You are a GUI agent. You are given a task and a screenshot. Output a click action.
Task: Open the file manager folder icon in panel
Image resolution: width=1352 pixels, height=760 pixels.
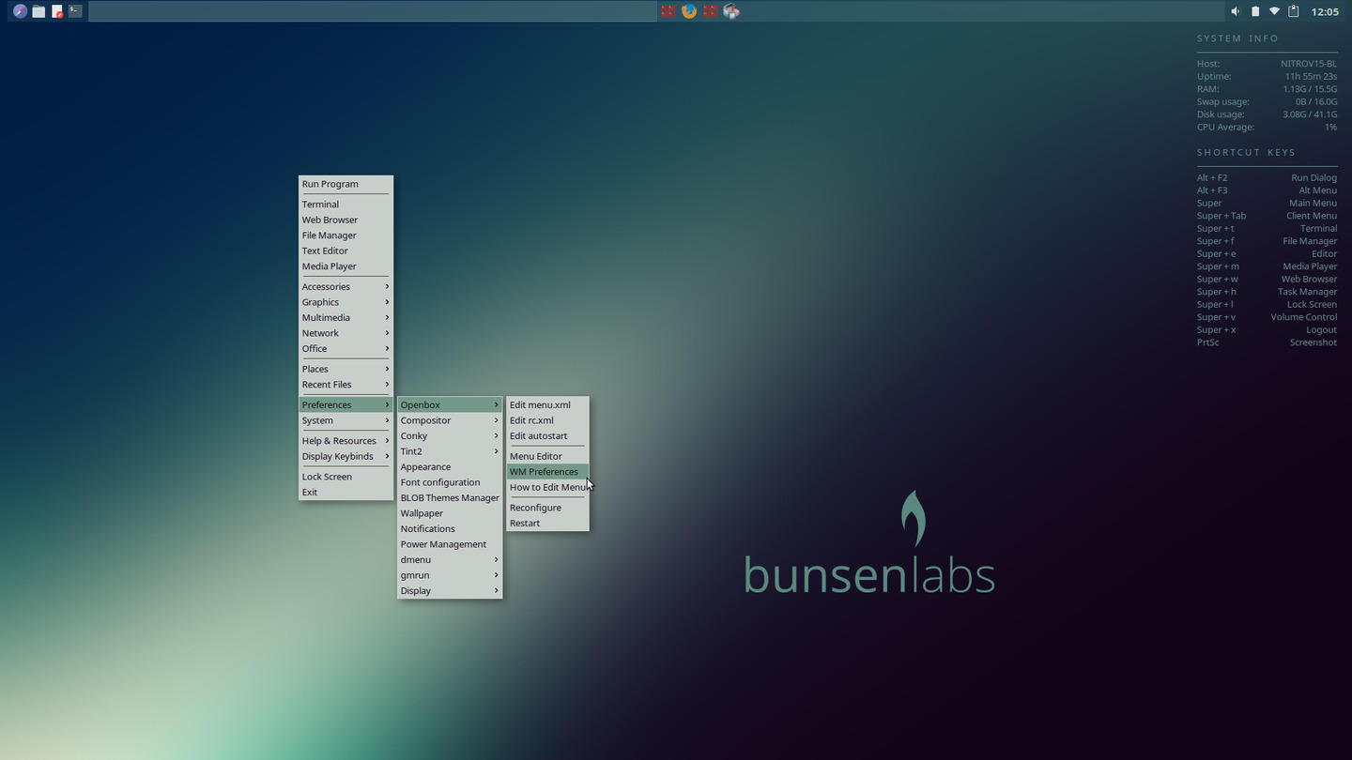[38, 11]
